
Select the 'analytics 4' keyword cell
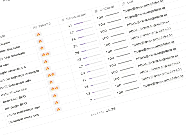tap(13, 71)
